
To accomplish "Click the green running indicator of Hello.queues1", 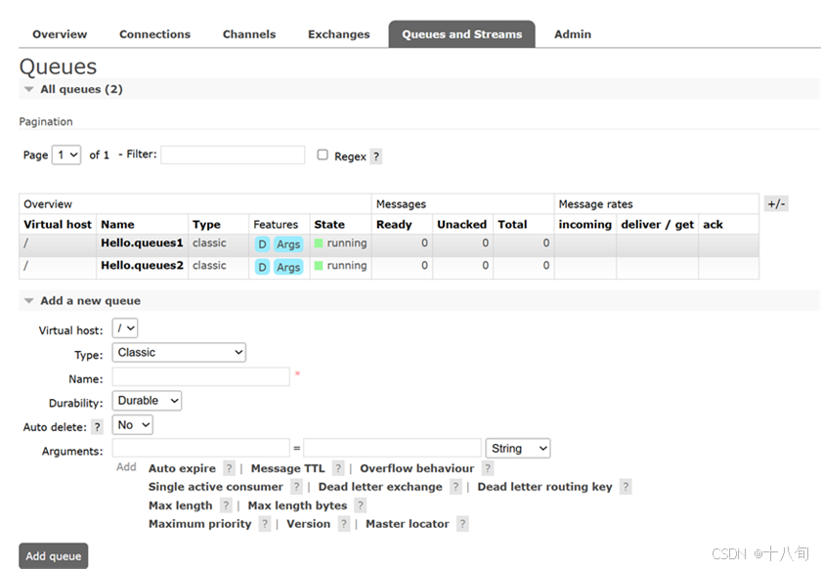I will [319, 243].
